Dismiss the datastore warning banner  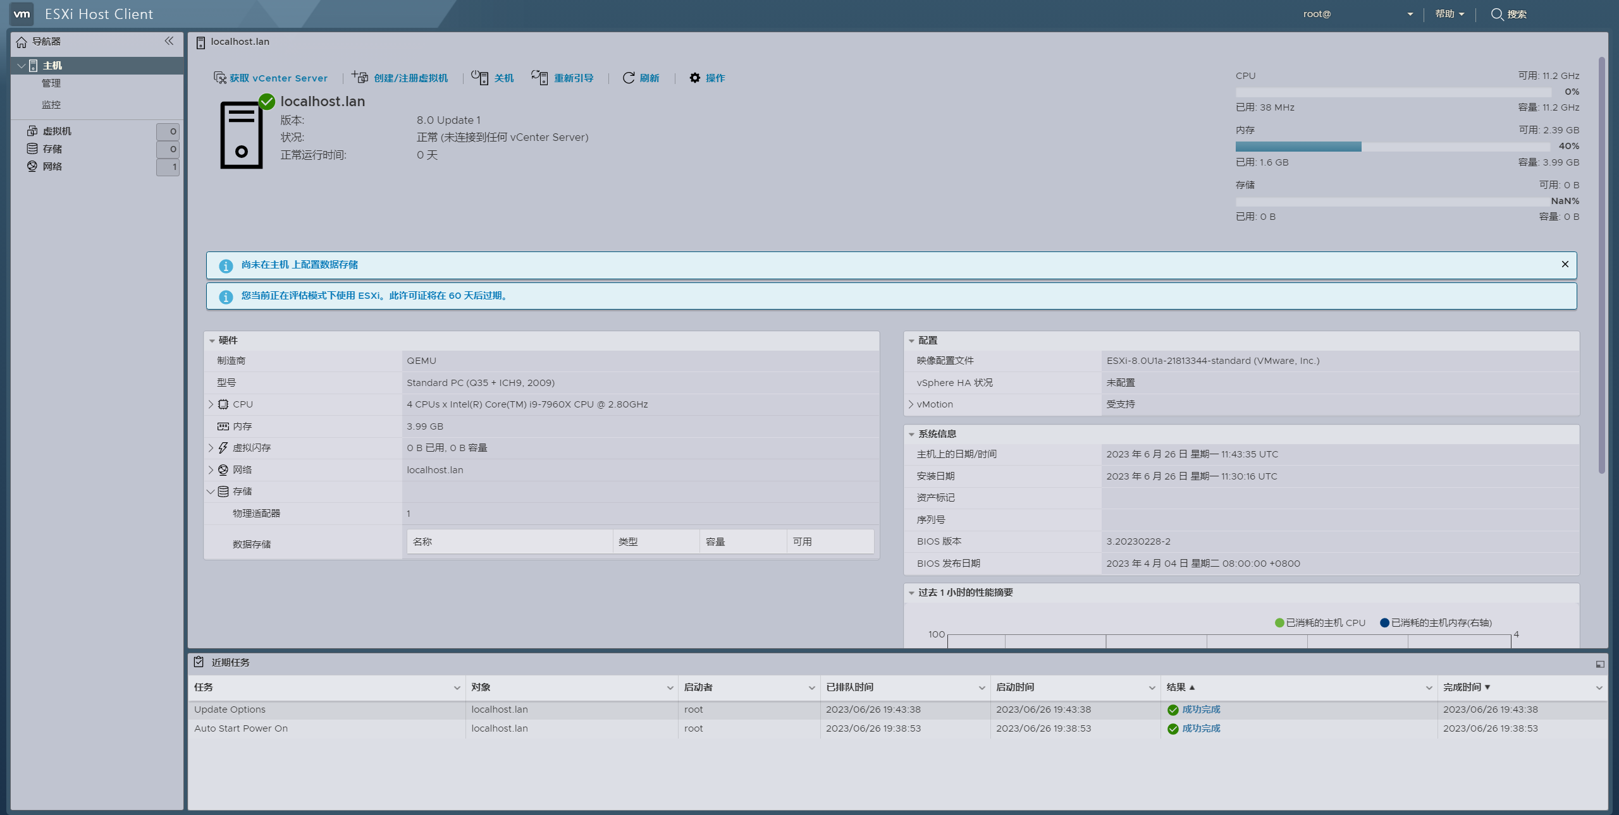[1565, 264]
